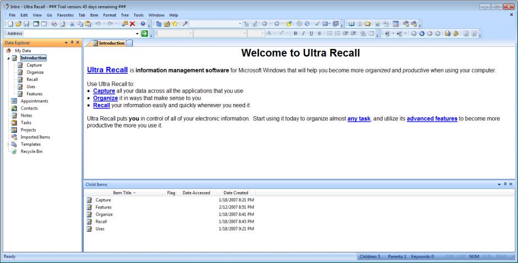Click the Copy toolbar icon
Image resolution: width=518 pixels, height=263 pixels.
click(x=80, y=24)
